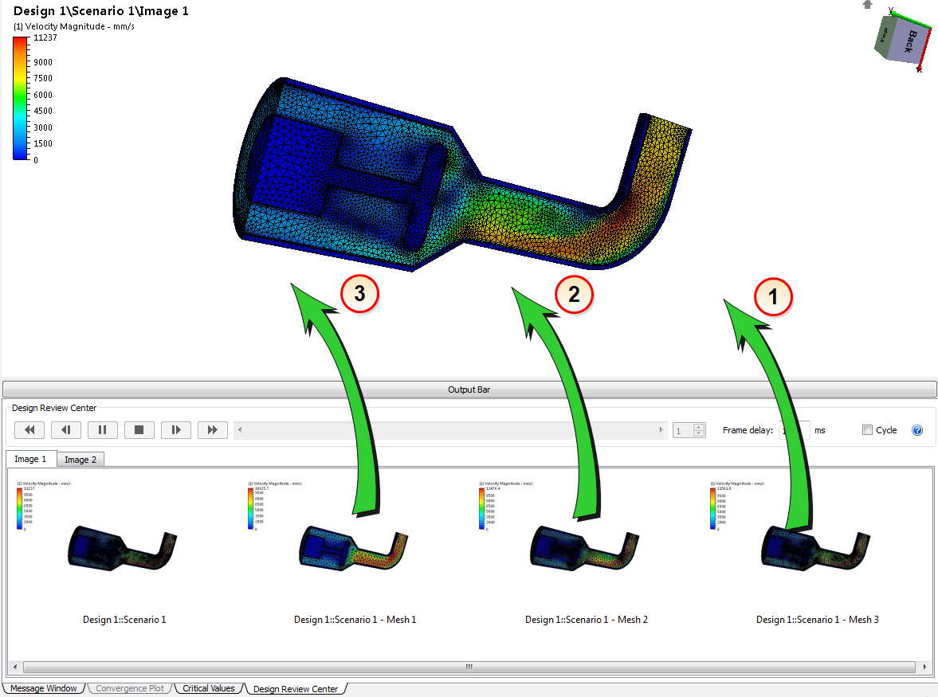Click the frame timeline slider track

pyautogui.click(x=449, y=430)
